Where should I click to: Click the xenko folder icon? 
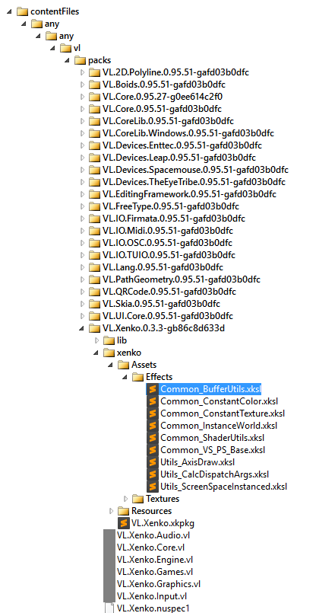[x=109, y=353]
